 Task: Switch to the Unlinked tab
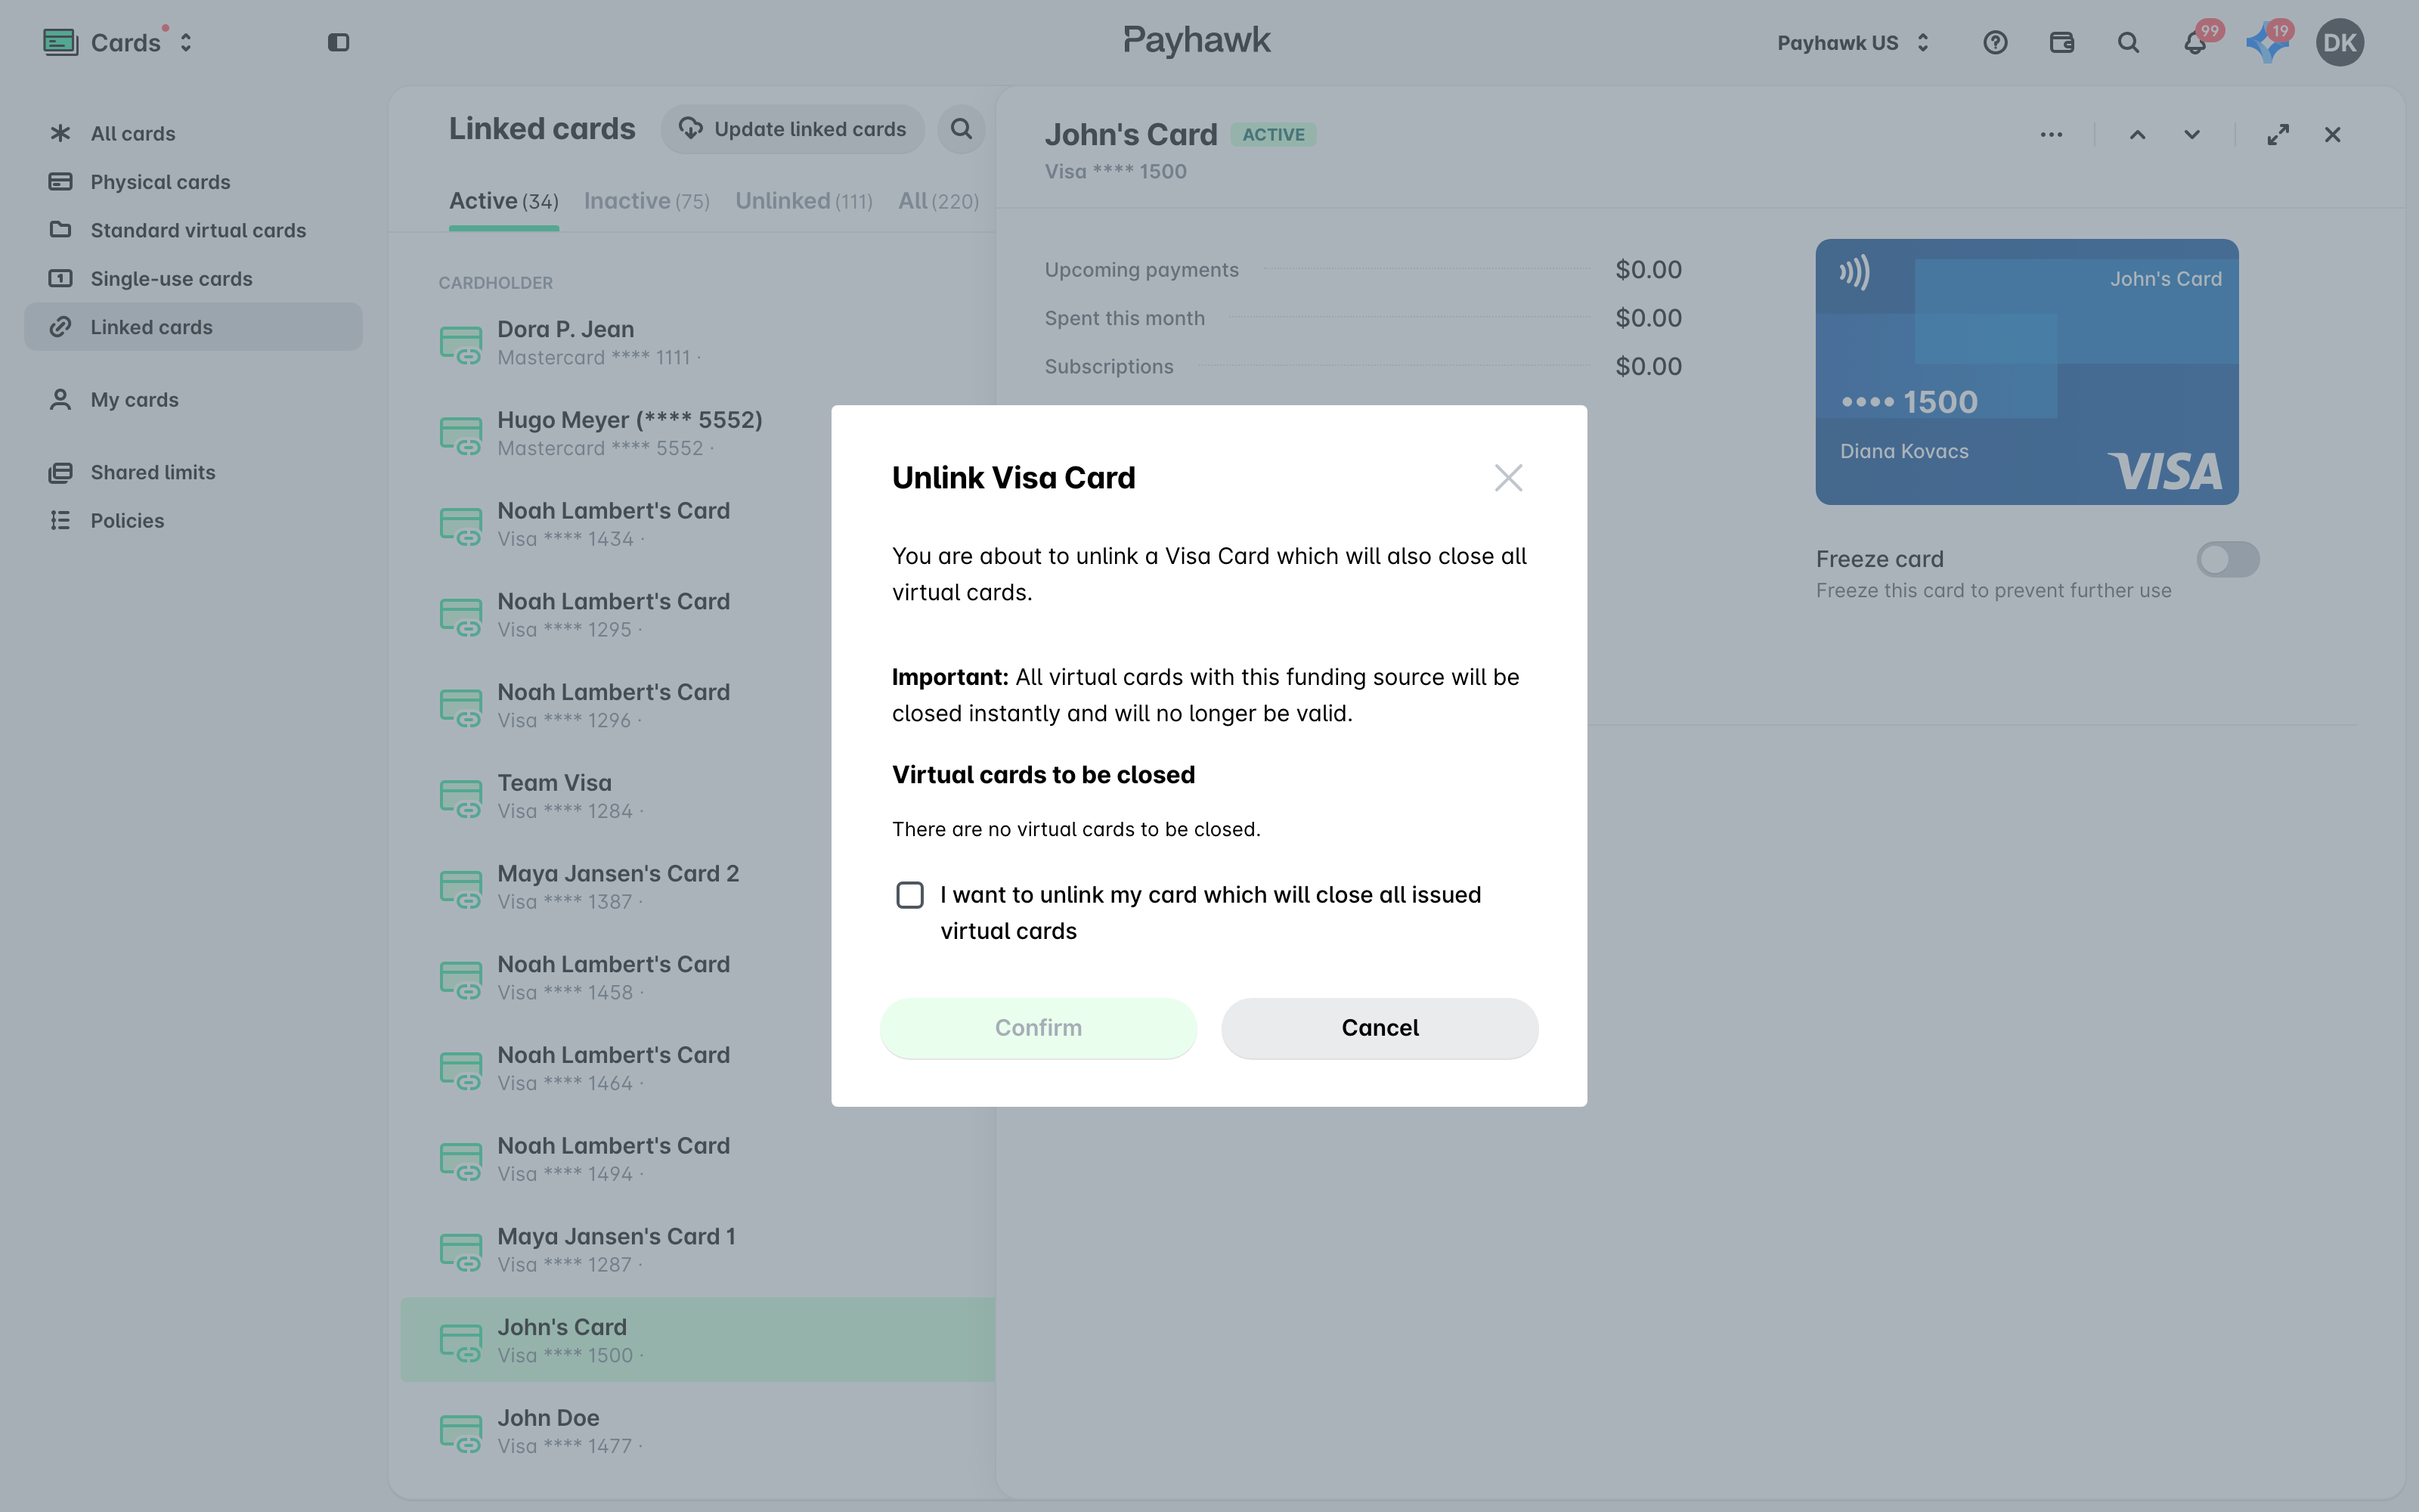click(804, 201)
